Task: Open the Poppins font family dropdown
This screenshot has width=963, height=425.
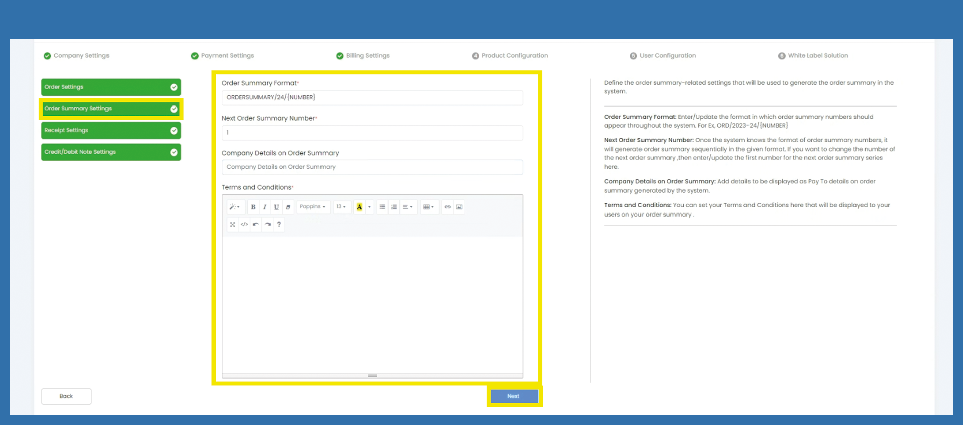Action: [312, 207]
